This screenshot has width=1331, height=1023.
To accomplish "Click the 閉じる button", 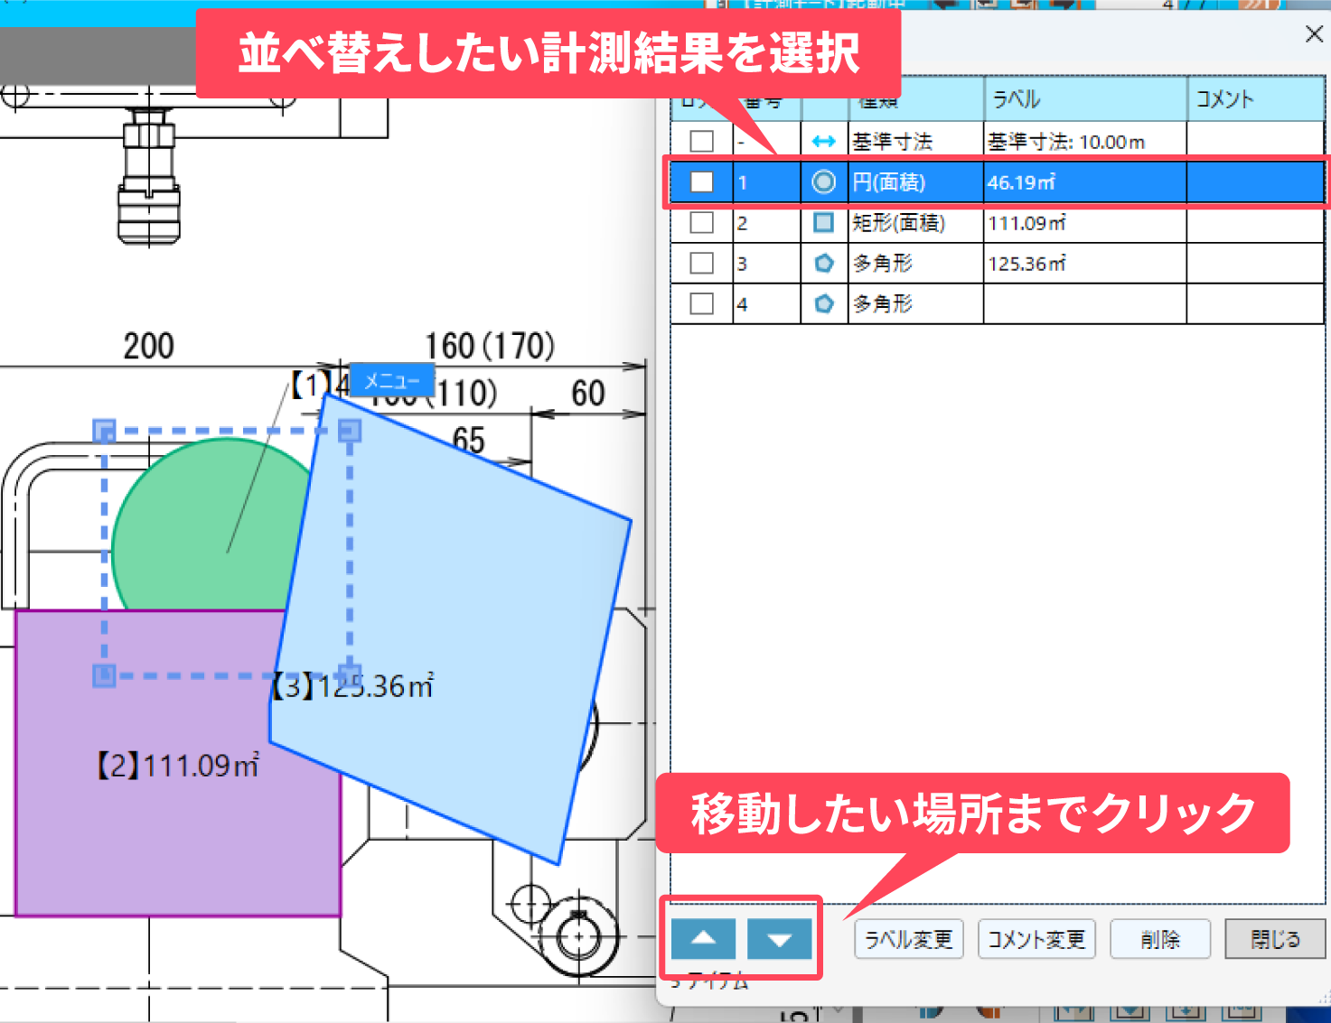I will click(1274, 940).
